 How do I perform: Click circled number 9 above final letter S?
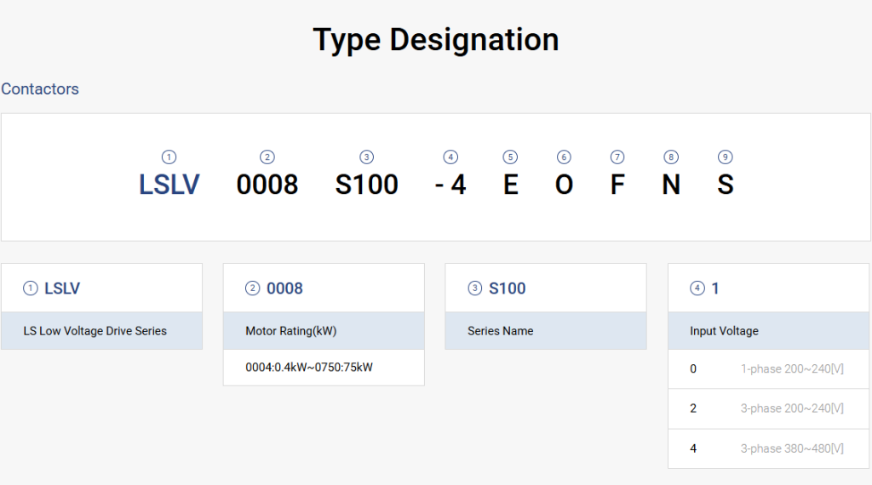click(x=726, y=157)
